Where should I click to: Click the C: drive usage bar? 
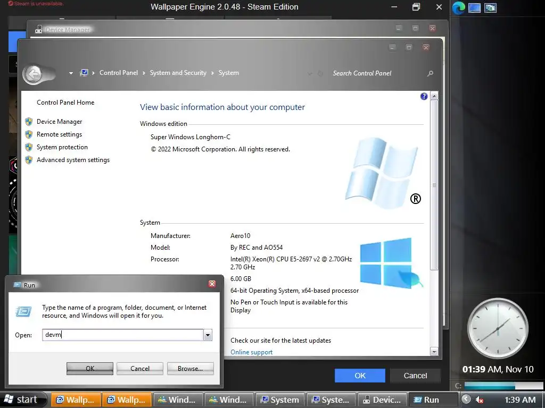503,386
